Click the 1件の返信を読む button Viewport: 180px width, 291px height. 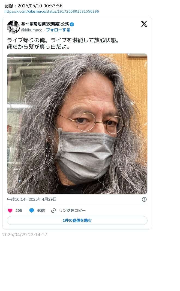[x=77, y=220]
